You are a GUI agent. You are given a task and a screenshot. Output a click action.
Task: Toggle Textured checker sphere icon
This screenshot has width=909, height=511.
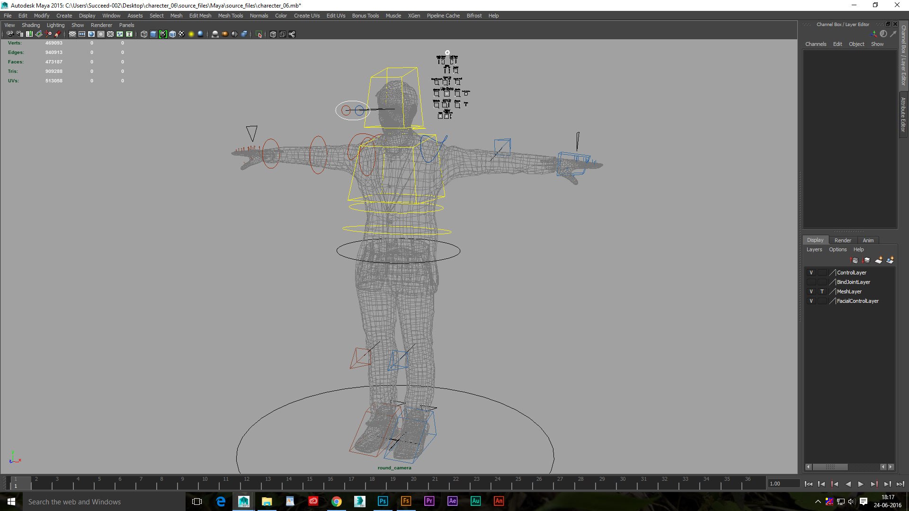point(182,34)
